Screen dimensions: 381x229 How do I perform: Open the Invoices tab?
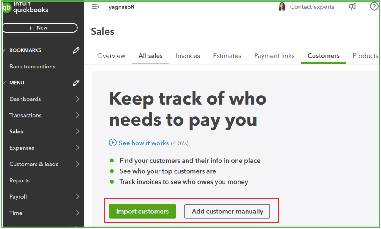[188, 56]
